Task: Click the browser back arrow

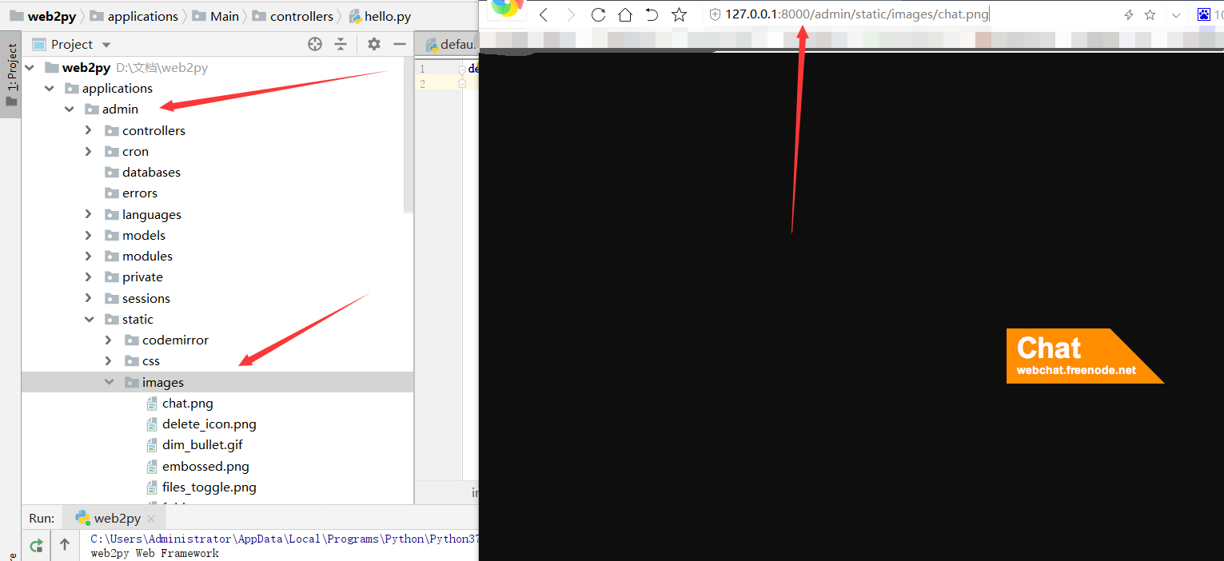Action: tap(544, 14)
